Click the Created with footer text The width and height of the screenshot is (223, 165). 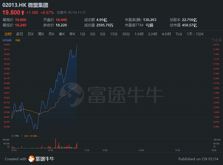(16, 159)
